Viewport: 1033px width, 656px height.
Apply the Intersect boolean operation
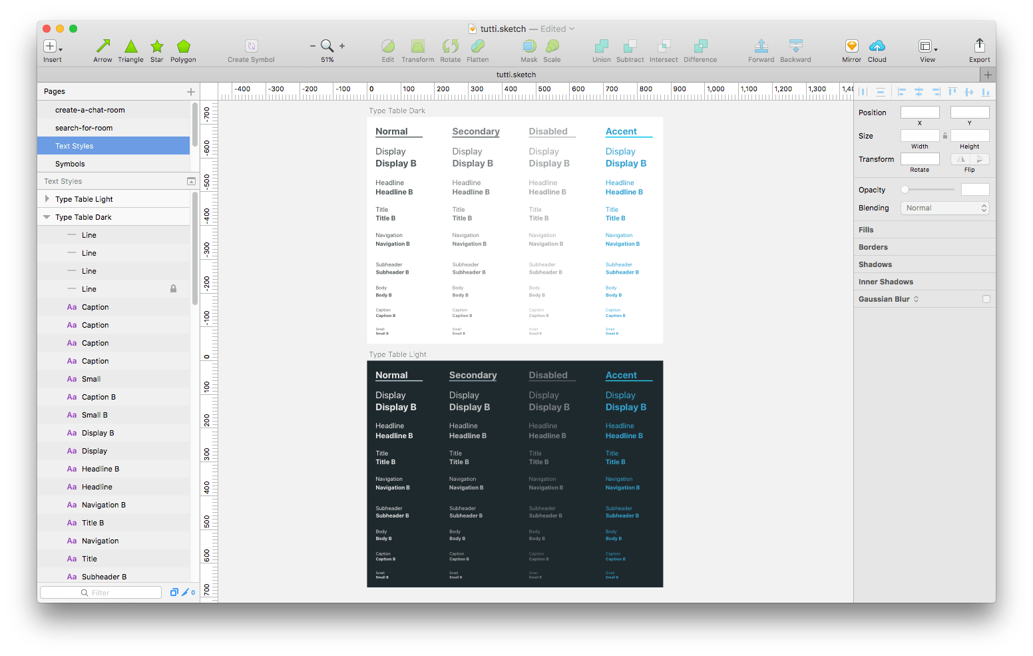click(x=664, y=46)
